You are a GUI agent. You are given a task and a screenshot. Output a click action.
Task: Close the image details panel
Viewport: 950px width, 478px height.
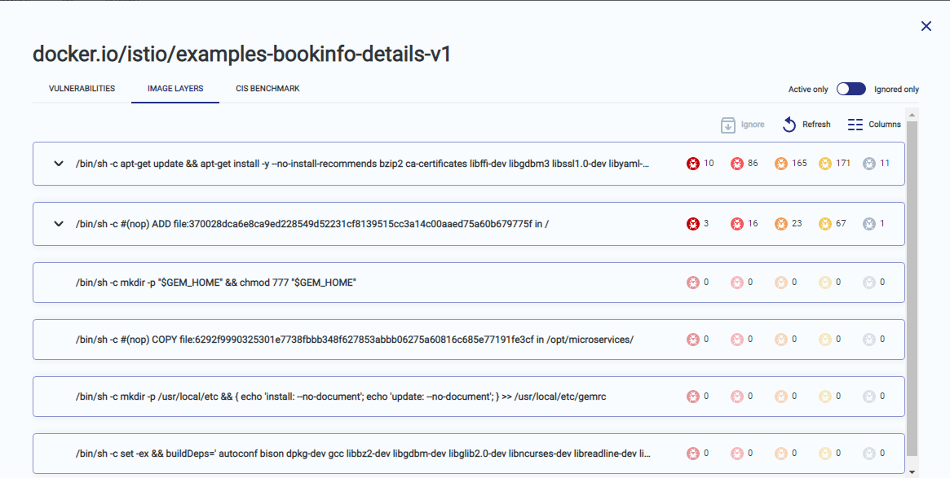(x=926, y=26)
